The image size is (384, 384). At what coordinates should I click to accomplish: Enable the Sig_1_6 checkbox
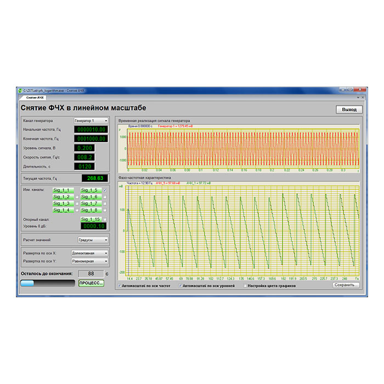tap(105, 197)
